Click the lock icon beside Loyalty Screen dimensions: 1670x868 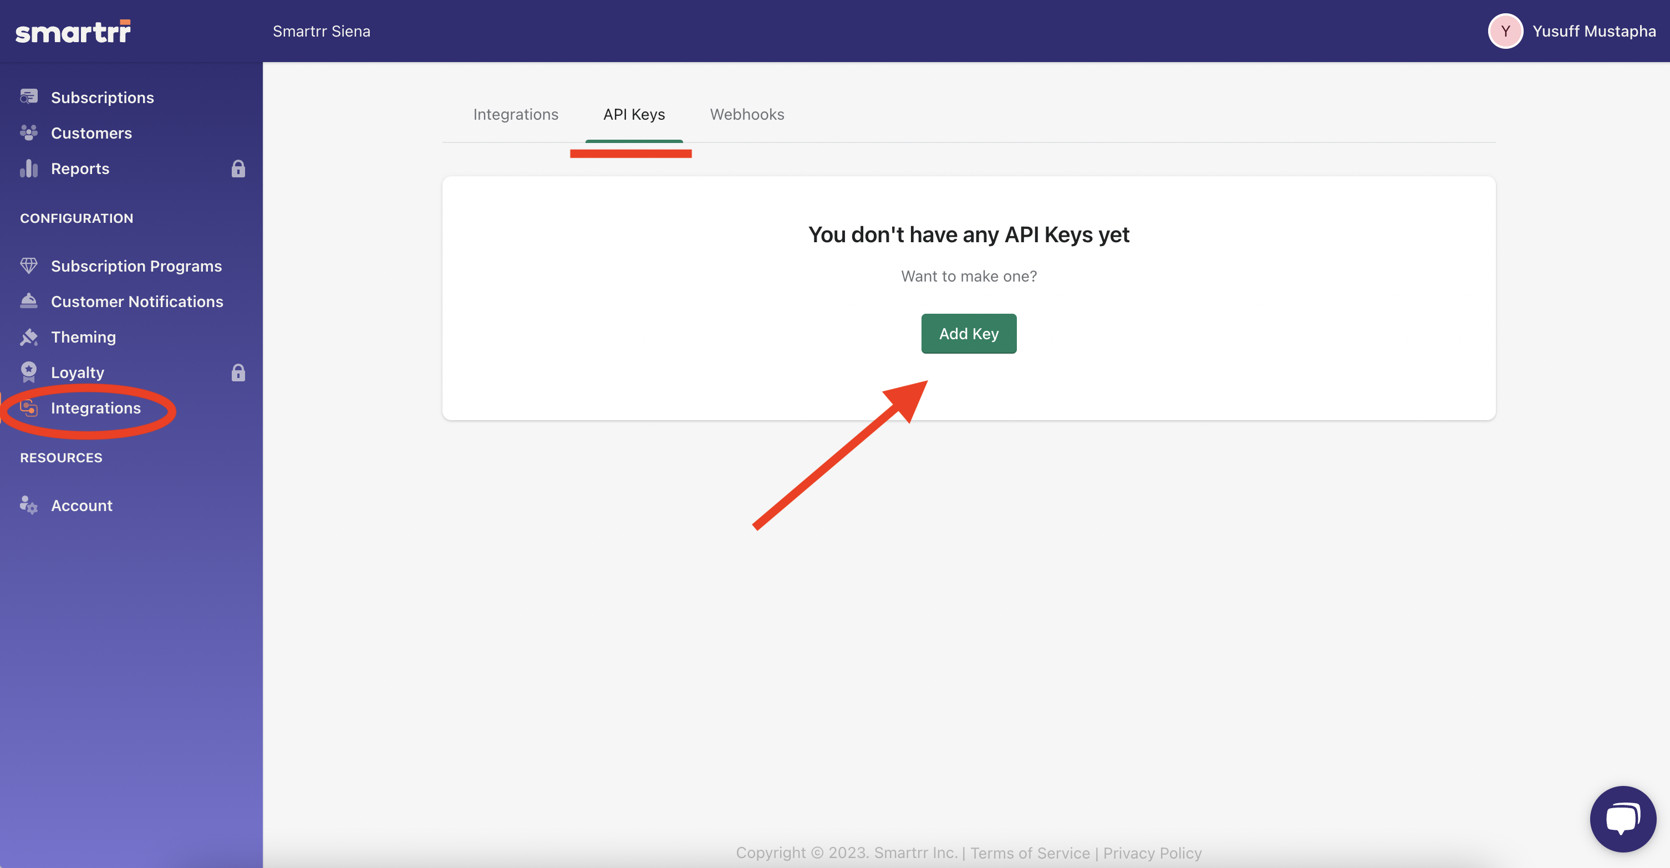click(238, 372)
